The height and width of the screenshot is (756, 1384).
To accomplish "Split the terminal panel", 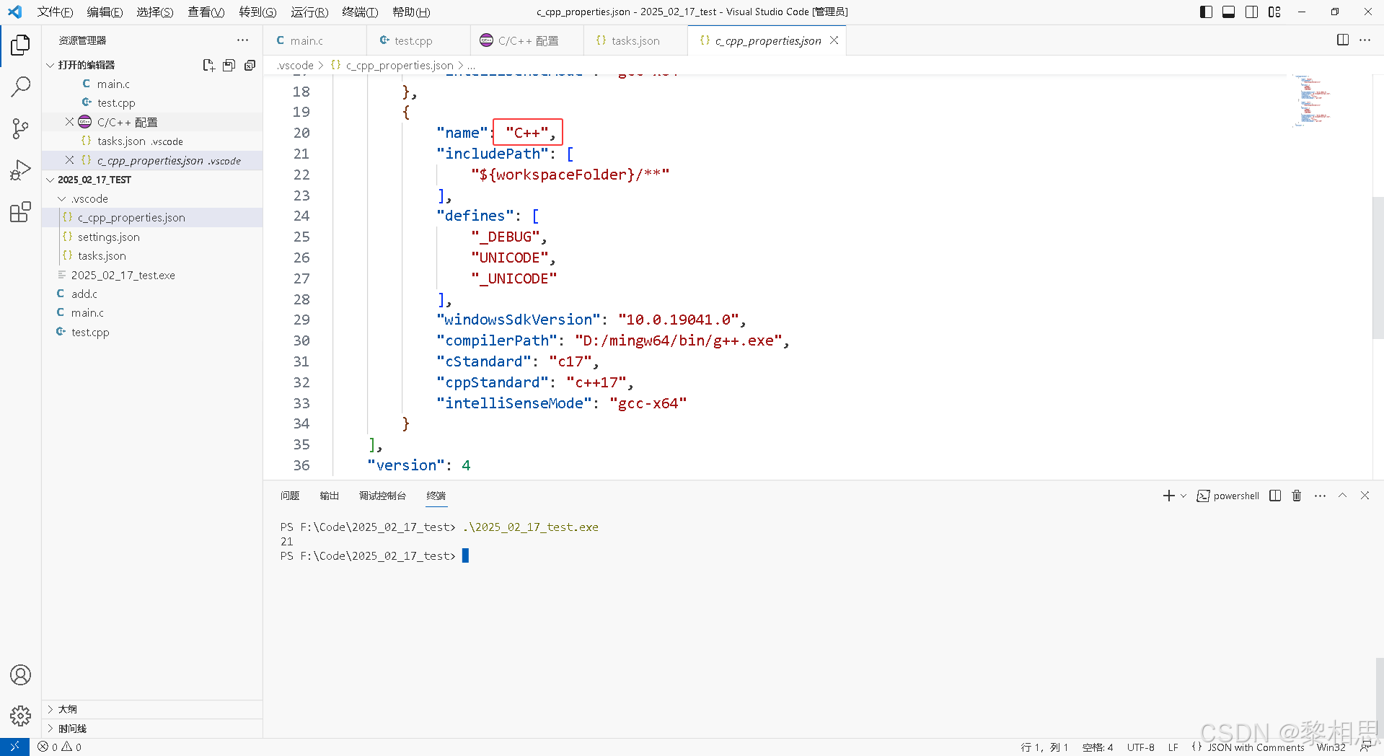I will [x=1275, y=496].
